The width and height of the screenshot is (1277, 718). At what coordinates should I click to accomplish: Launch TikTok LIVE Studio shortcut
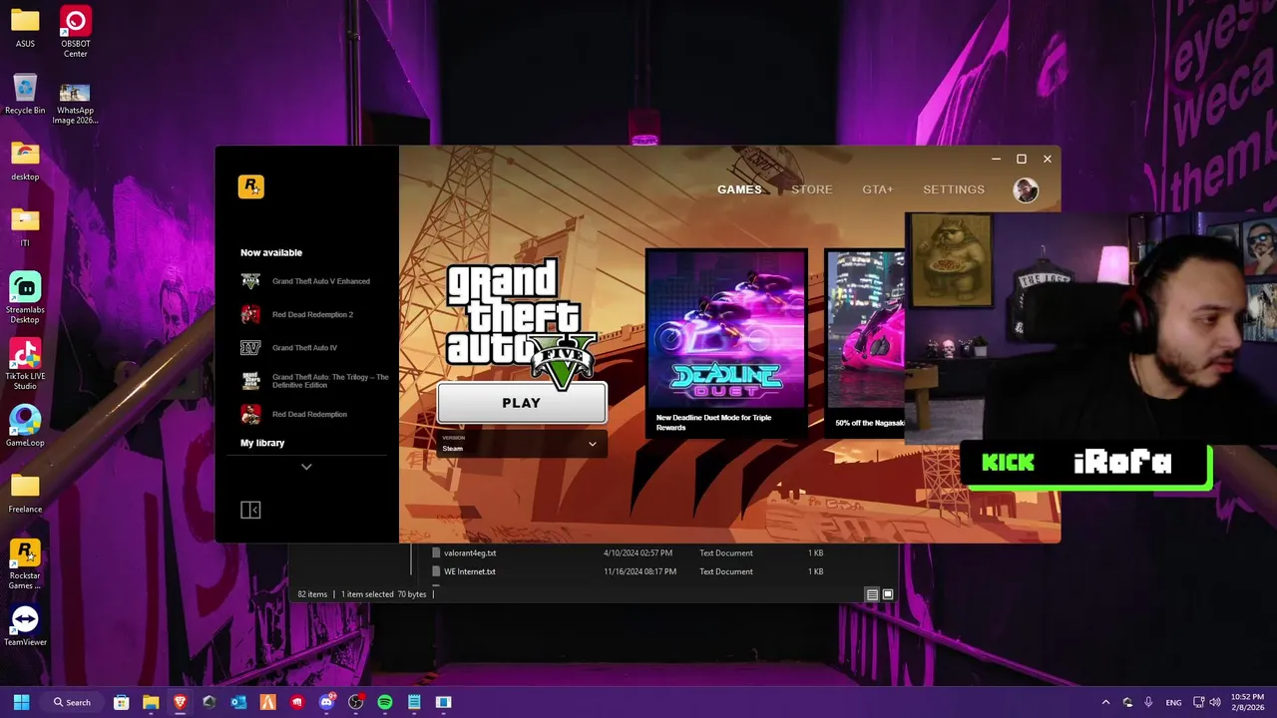25,364
